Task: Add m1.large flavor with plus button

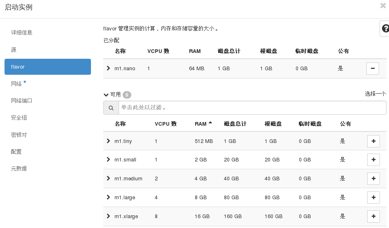Action: pos(373,197)
